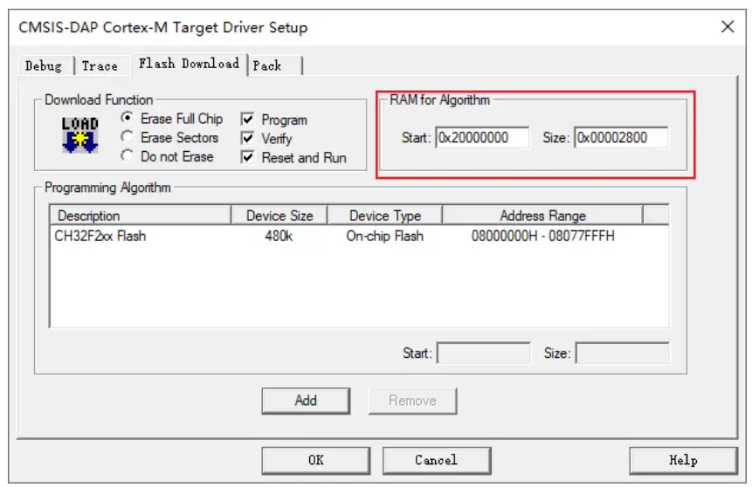Select the CH32F2xx Flash algorithm row
The height and width of the screenshot is (487, 752).
[x=359, y=236]
